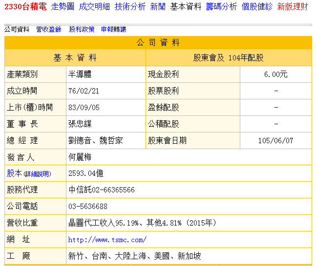Switch to the 走勢圖 tab
Screen dimensions: 316x266
tap(63, 7)
